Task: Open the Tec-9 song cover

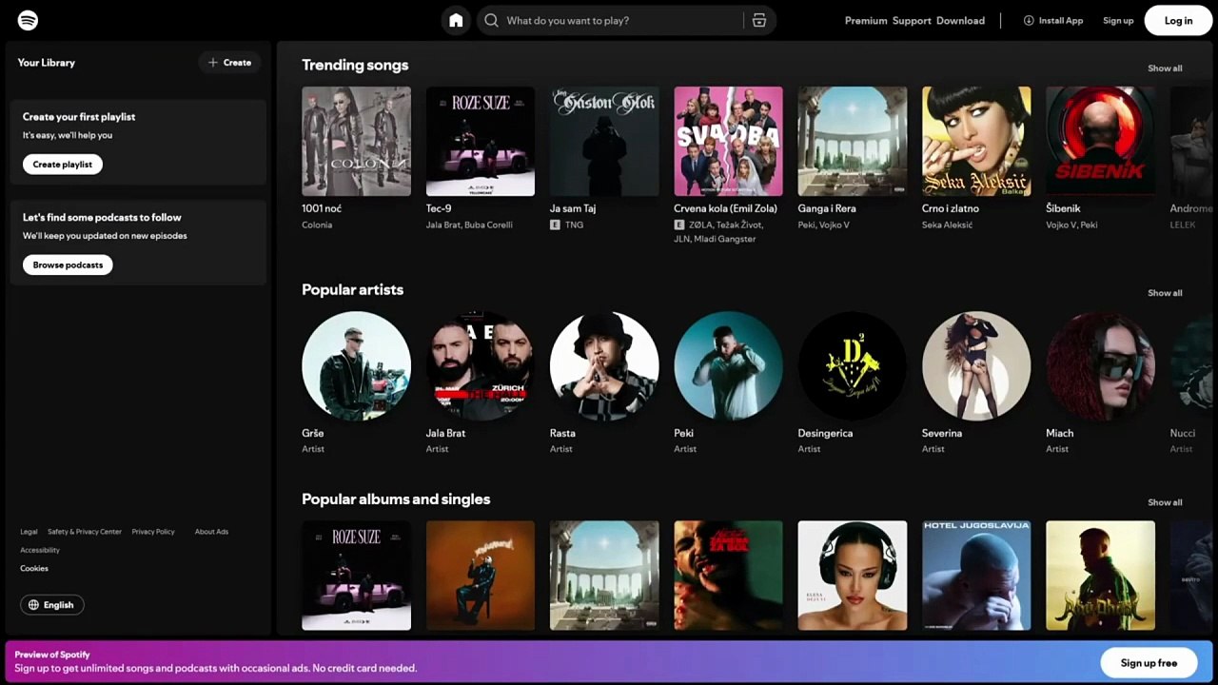Action: (x=481, y=141)
